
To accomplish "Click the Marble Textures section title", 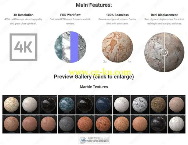I will (x=94, y=87).
